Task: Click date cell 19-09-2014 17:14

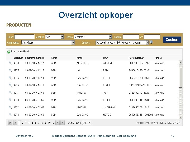Action: coord(34,78)
